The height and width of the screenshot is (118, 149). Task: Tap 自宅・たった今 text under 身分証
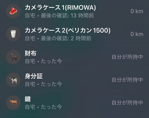(44, 84)
